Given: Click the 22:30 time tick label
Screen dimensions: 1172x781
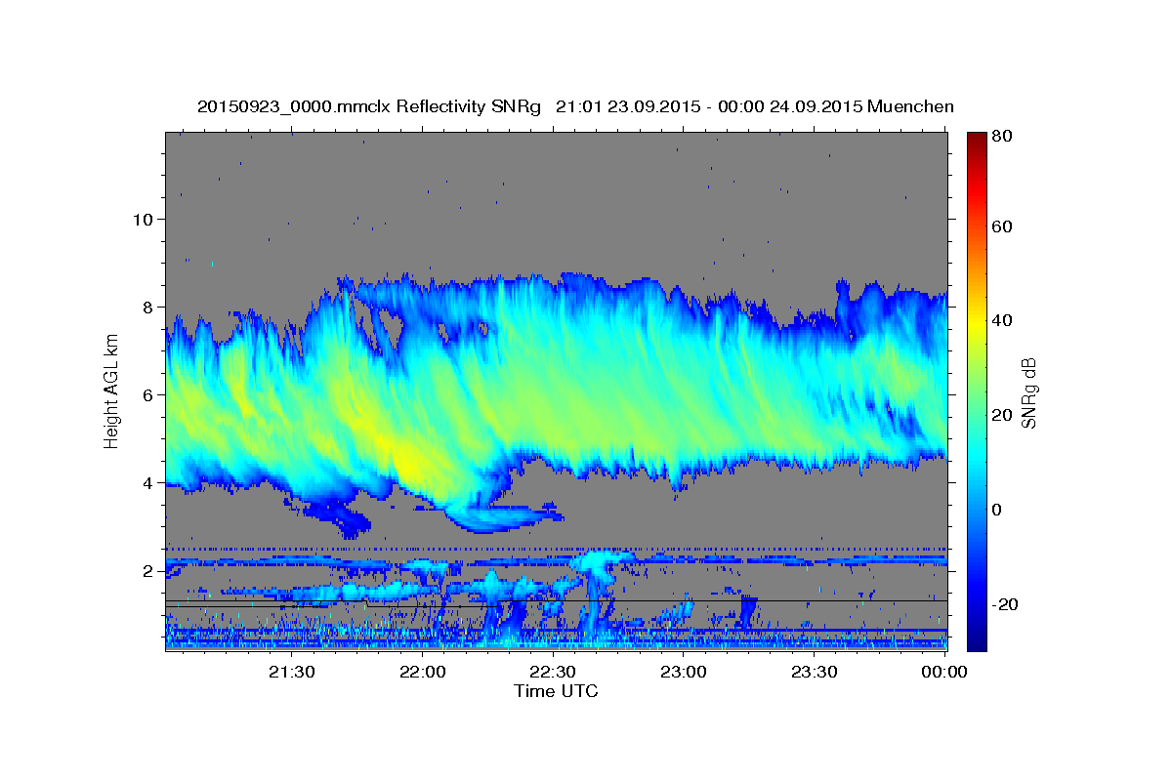Looking at the screenshot, I should (552, 672).
